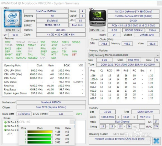Click the Notebook P870DM motherboard field
The width and height of the screenshot is (162, 146).
pos(51,102)
